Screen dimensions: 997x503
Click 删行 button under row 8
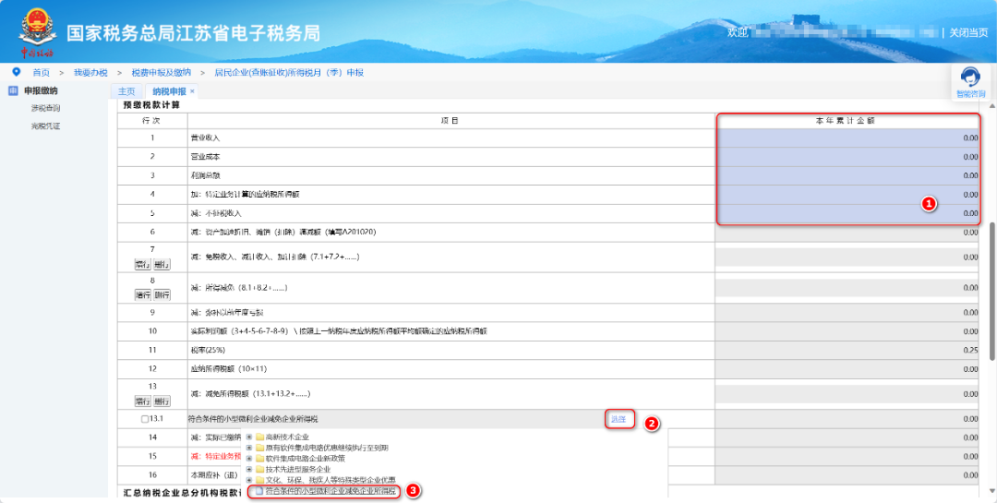[162, 294]
